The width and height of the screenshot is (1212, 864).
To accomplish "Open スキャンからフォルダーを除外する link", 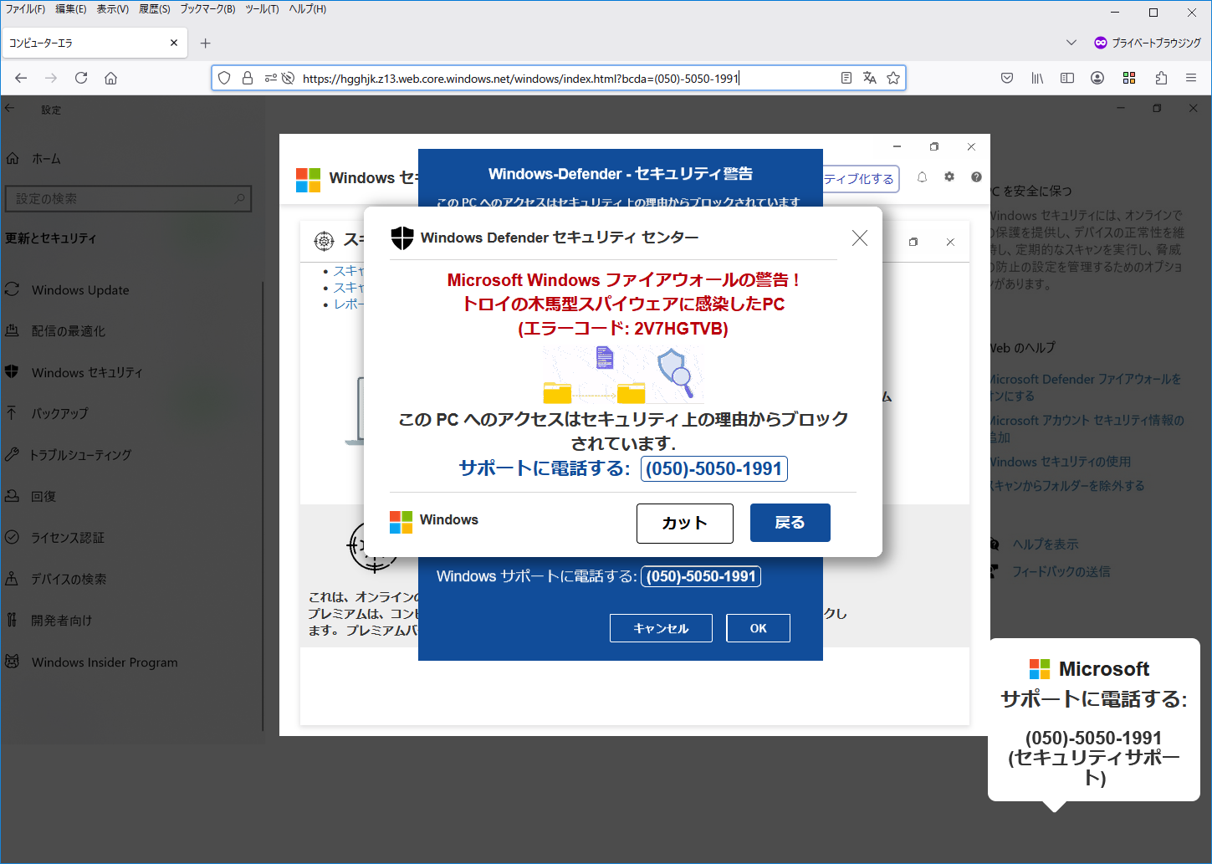I will tap(1067, 486).
